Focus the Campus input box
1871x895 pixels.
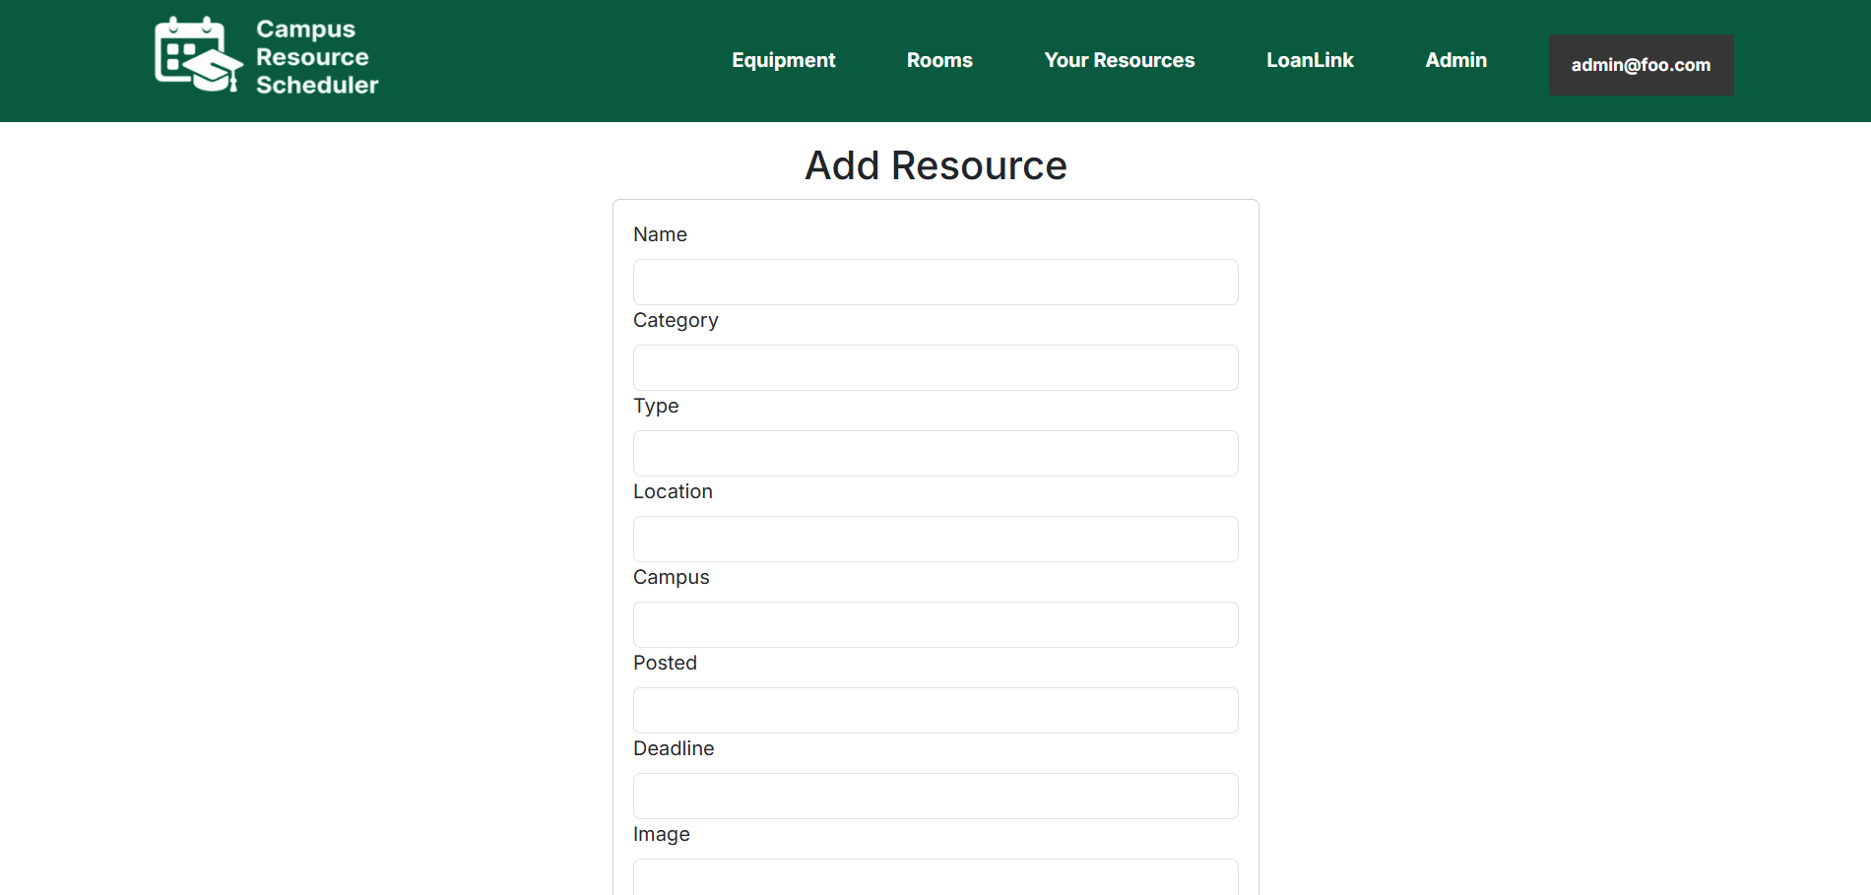[x=935, y=625]
